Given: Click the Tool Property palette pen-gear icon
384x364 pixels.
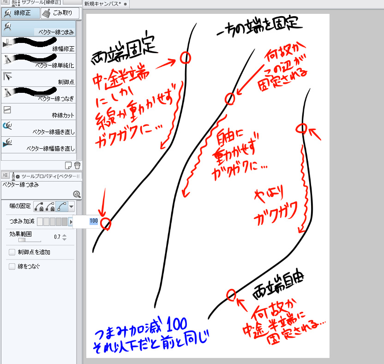Looking at the screenshot, I should click(16, 176).
